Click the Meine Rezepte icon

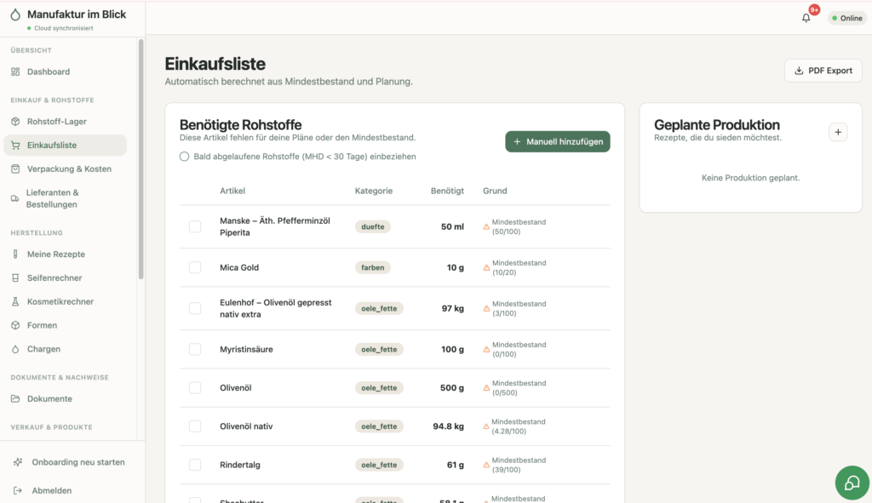pos(15,254)
